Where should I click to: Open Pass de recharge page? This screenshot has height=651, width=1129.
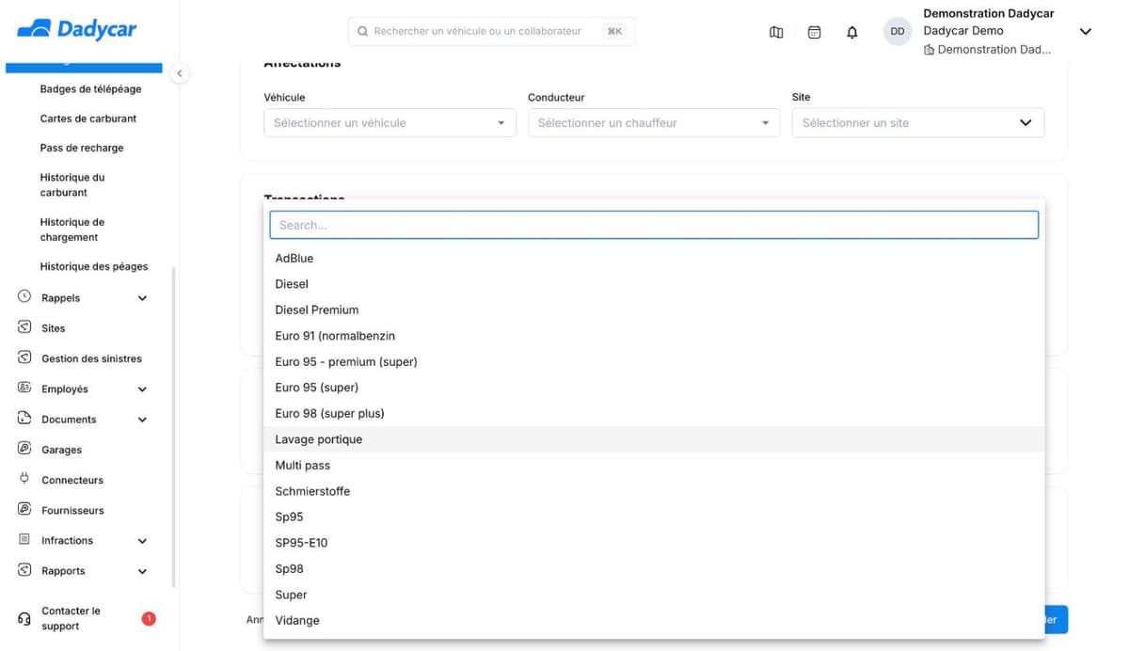pos(82,148)
